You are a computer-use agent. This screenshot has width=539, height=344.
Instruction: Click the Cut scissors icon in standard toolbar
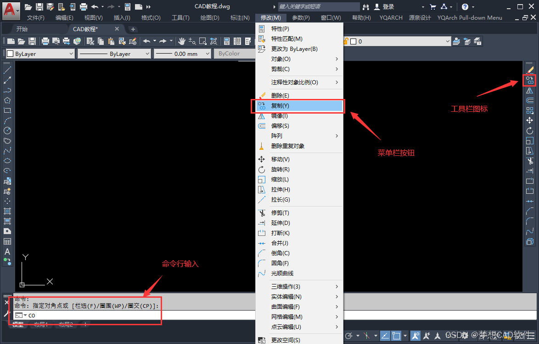click(90, 42)
